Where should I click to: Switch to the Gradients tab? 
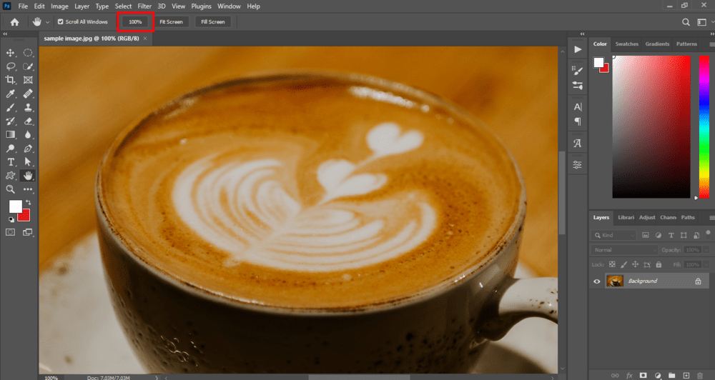[x=657, y=44]
